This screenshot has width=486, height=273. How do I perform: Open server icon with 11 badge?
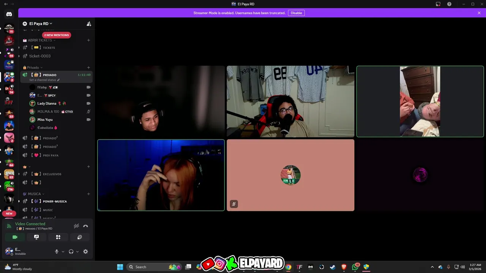pos(9,29)
